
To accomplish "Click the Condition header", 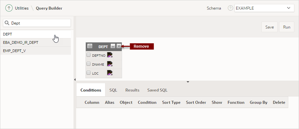I will click(147, 102).
